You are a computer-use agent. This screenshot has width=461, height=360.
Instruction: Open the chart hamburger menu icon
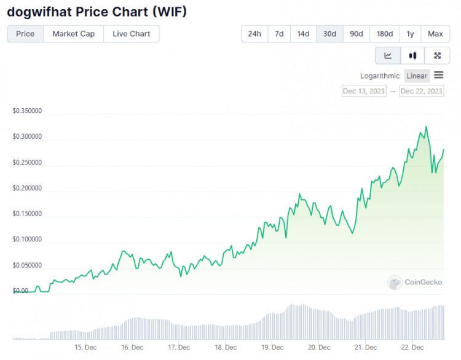[x=439, y=76]
